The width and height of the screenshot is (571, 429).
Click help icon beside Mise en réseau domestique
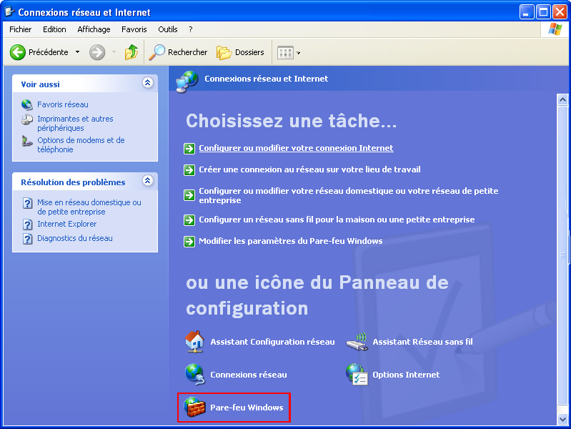pos(28,203)
